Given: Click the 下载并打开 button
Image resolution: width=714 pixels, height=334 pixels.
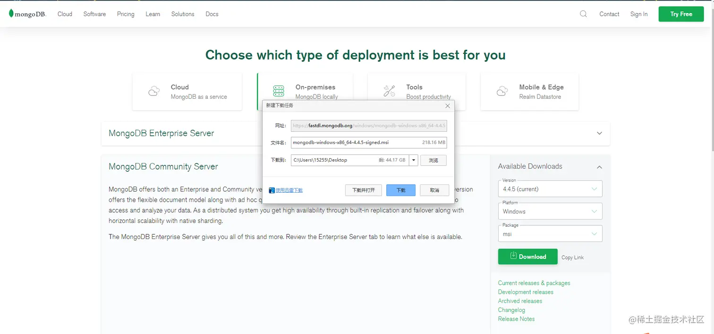Looking at the screenshot, I should [x=364, y=190].
